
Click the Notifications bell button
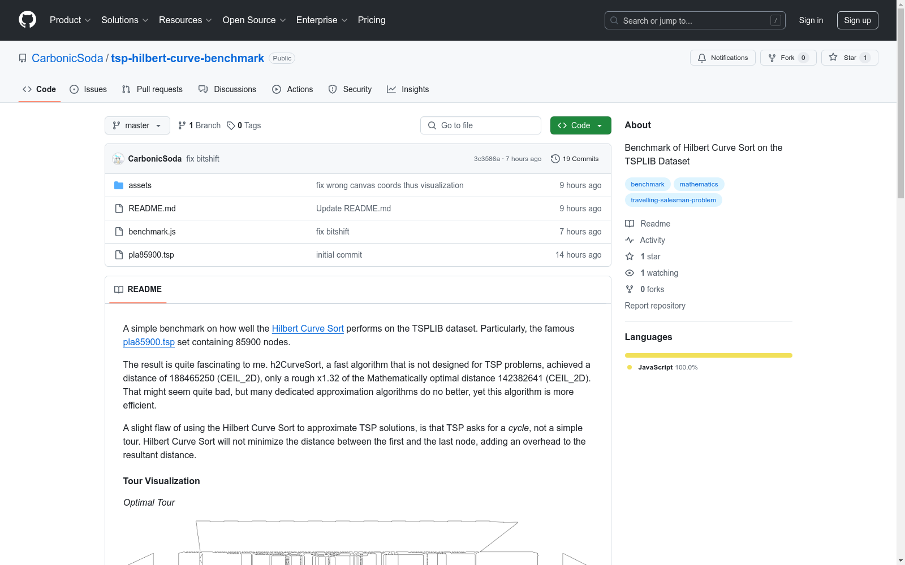point(722,58)
